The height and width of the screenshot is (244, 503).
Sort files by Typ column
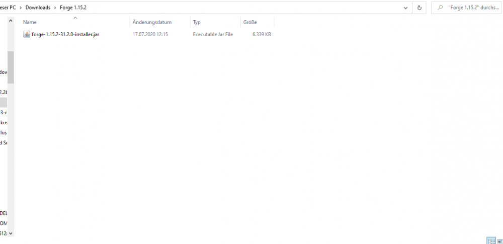click(197, 23)
